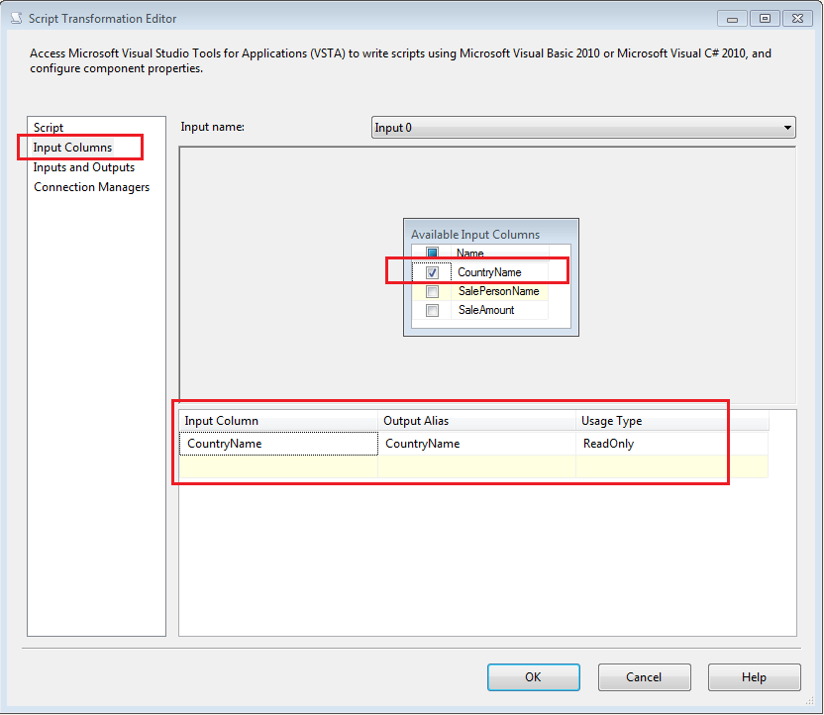Click the Script Transformation Editor title bar icon

tap(14, 18)
